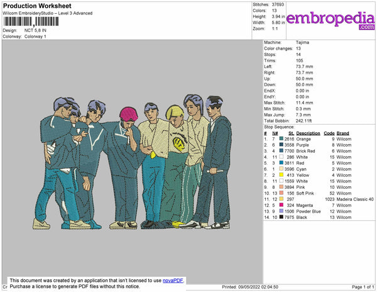Click "Wilcom EmbroideryStudio – Level 3 Advanced" text
This screenshot has height=292, width=377.
48,13
